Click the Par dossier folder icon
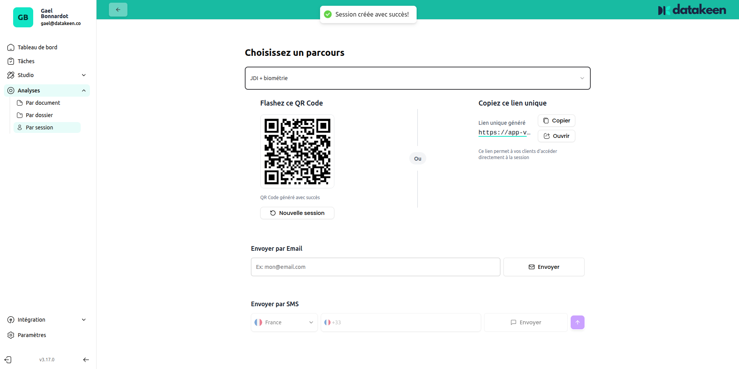The image size is (739, 369). (x=20, y=115)
